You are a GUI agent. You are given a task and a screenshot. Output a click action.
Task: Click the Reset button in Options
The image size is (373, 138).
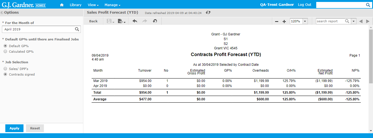coord(35,128)
